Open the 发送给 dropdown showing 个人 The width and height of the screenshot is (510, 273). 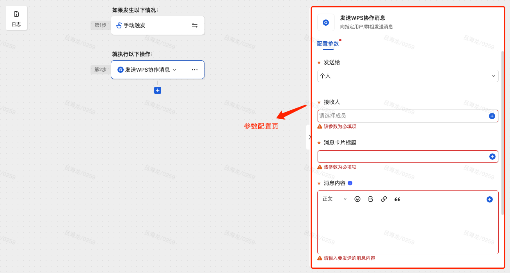pos(407,76)
